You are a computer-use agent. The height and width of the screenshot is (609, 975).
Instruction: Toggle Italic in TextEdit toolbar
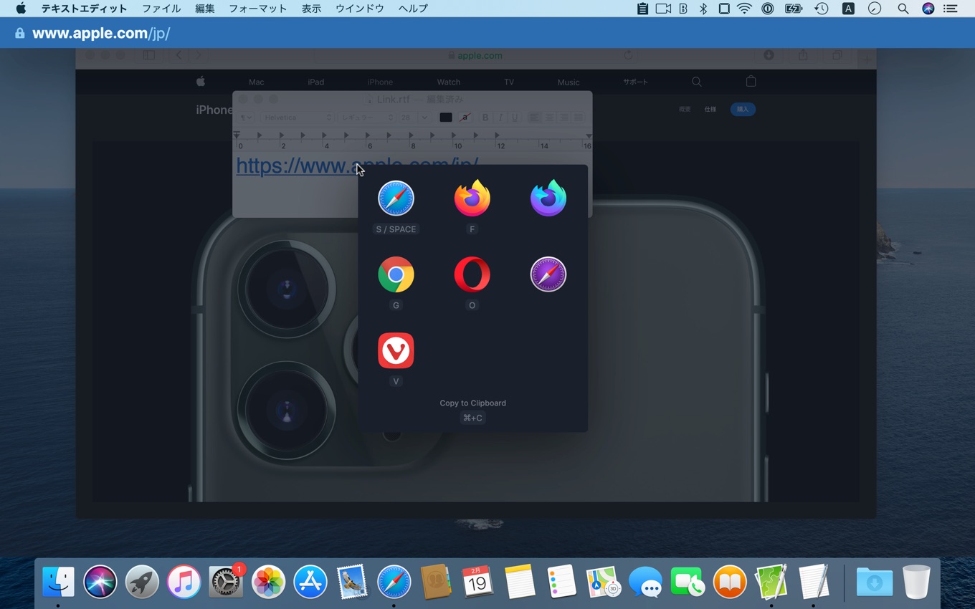coord(500,118)
